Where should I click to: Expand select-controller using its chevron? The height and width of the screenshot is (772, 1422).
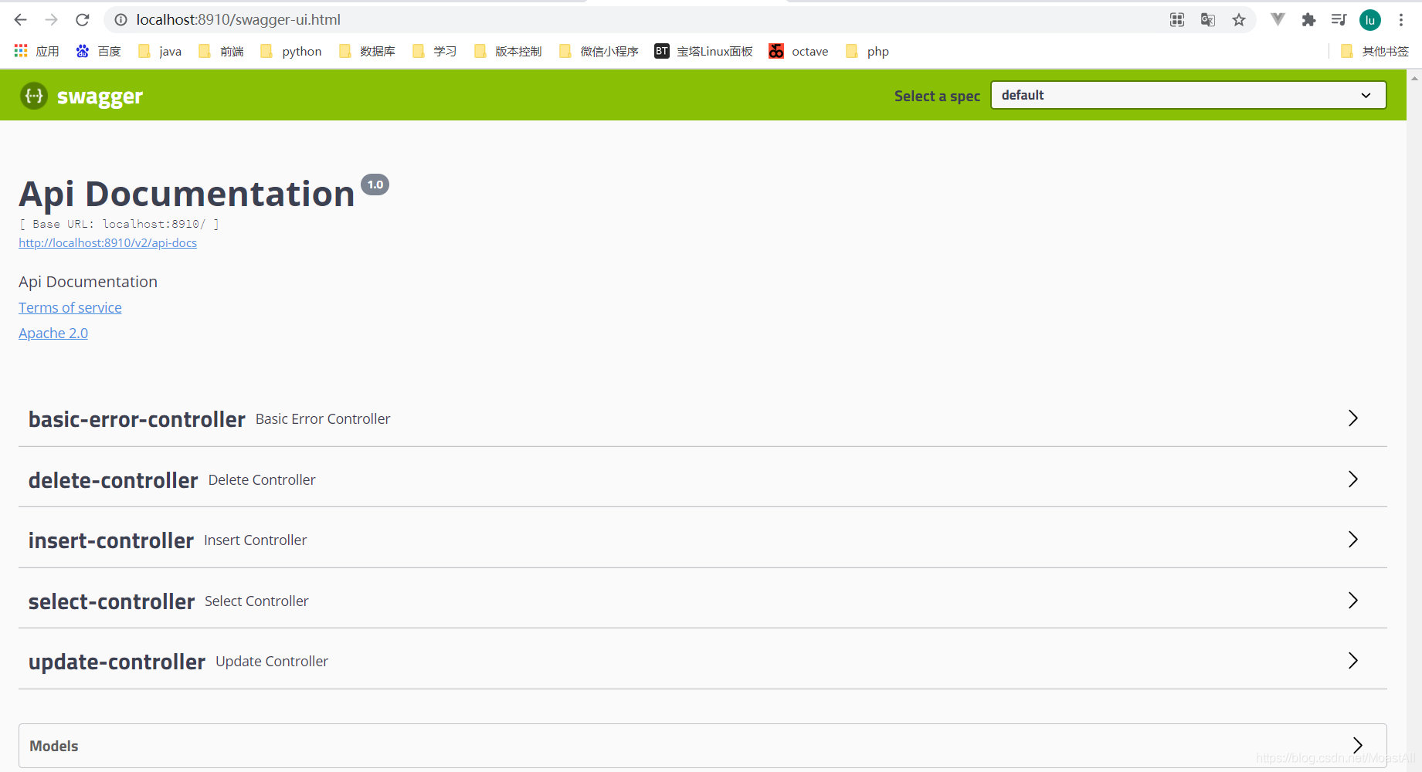(x=1353, y=601)
